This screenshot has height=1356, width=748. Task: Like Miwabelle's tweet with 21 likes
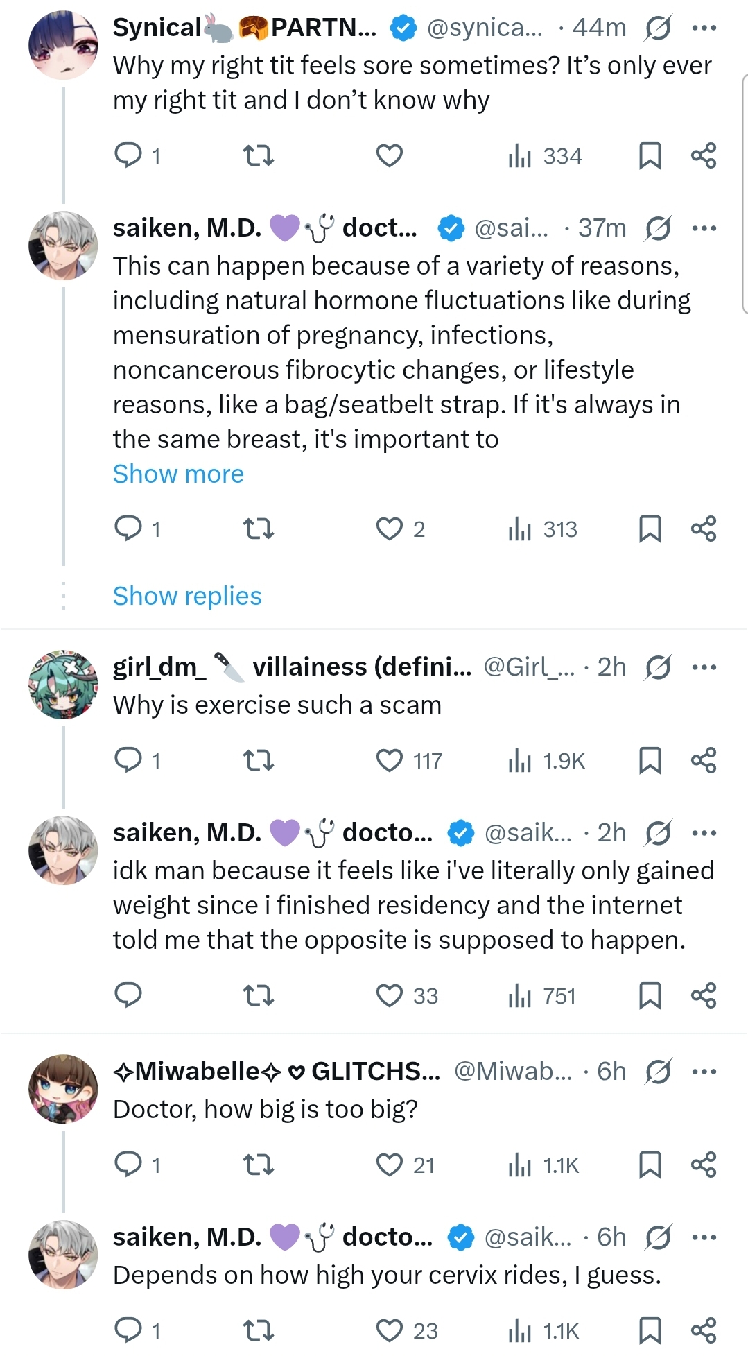coord(389,1165)
